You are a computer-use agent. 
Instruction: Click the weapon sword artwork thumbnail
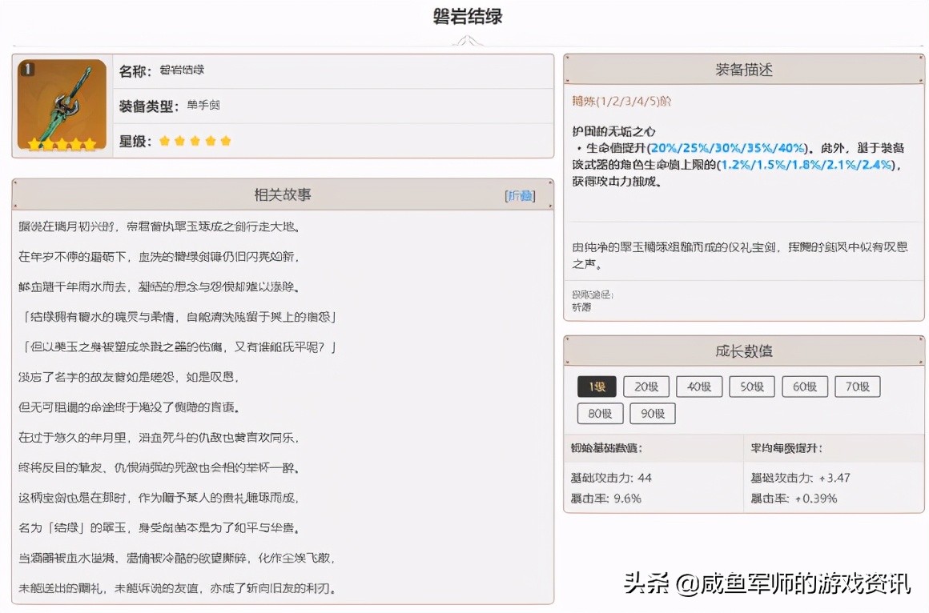[x=61, y=105]
